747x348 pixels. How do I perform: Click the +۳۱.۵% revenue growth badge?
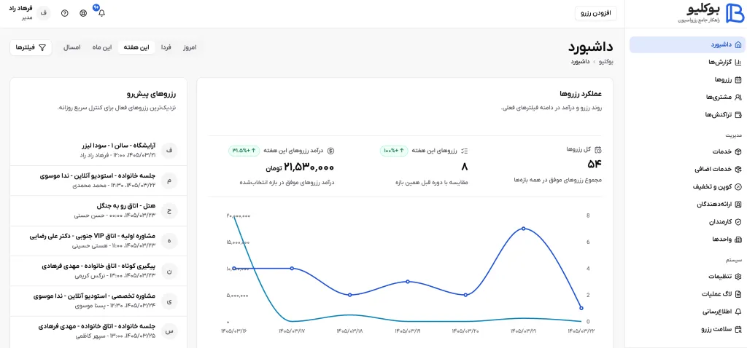244,151
